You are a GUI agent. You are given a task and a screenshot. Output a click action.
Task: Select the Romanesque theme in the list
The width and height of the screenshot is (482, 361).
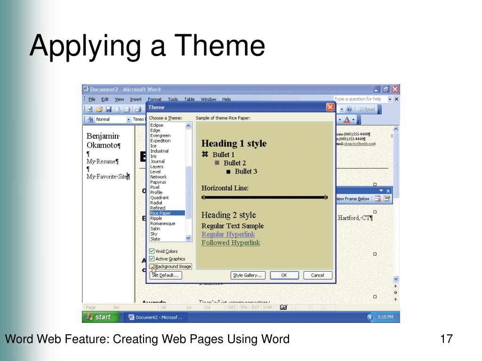(162, 223)
